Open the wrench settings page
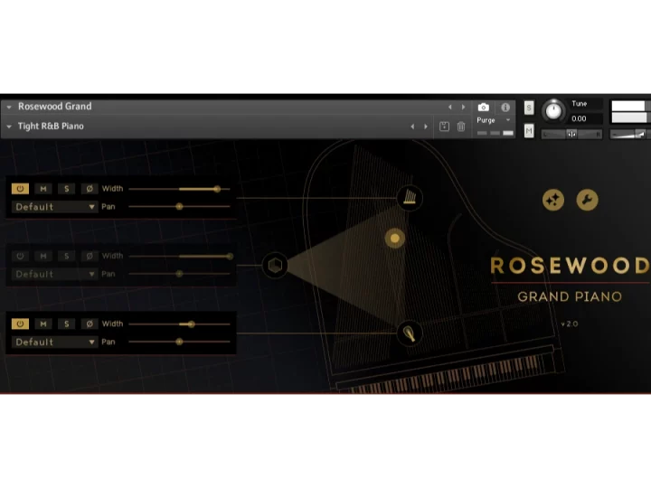 (x=587, y=200)
